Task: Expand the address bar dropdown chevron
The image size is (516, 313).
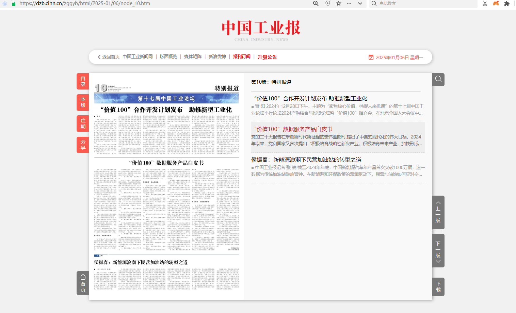Action: point(360,3)
